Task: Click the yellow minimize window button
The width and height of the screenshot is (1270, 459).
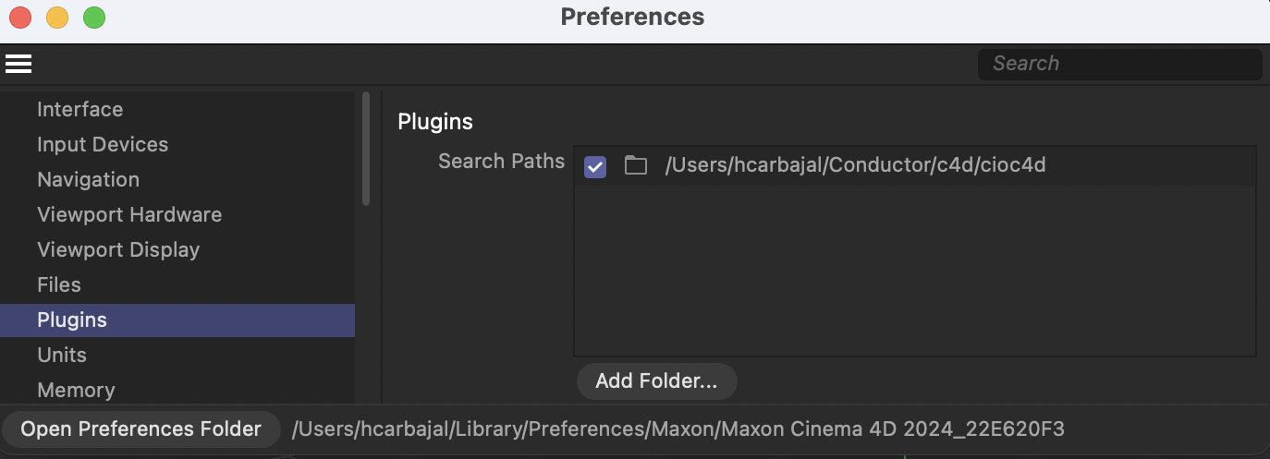Action: coord(57,18)
